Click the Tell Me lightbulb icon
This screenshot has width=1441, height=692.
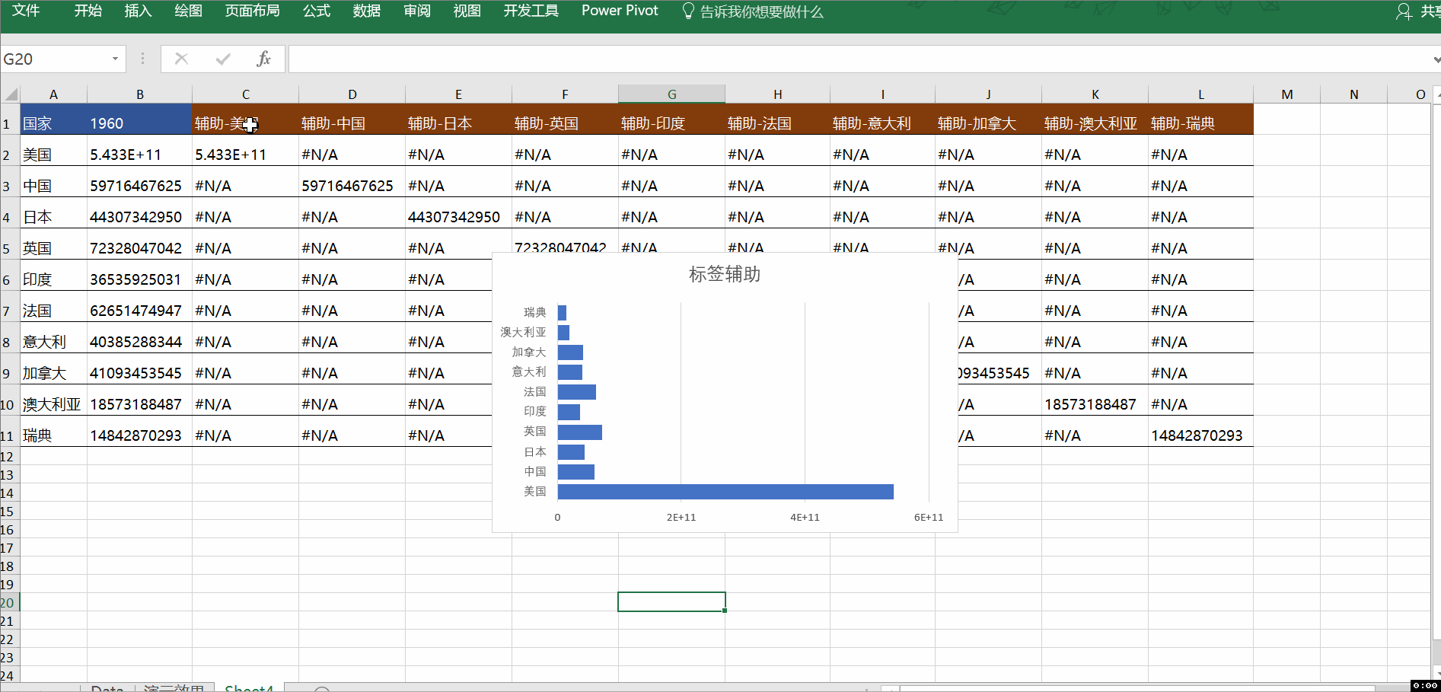(x=687, y=11)
